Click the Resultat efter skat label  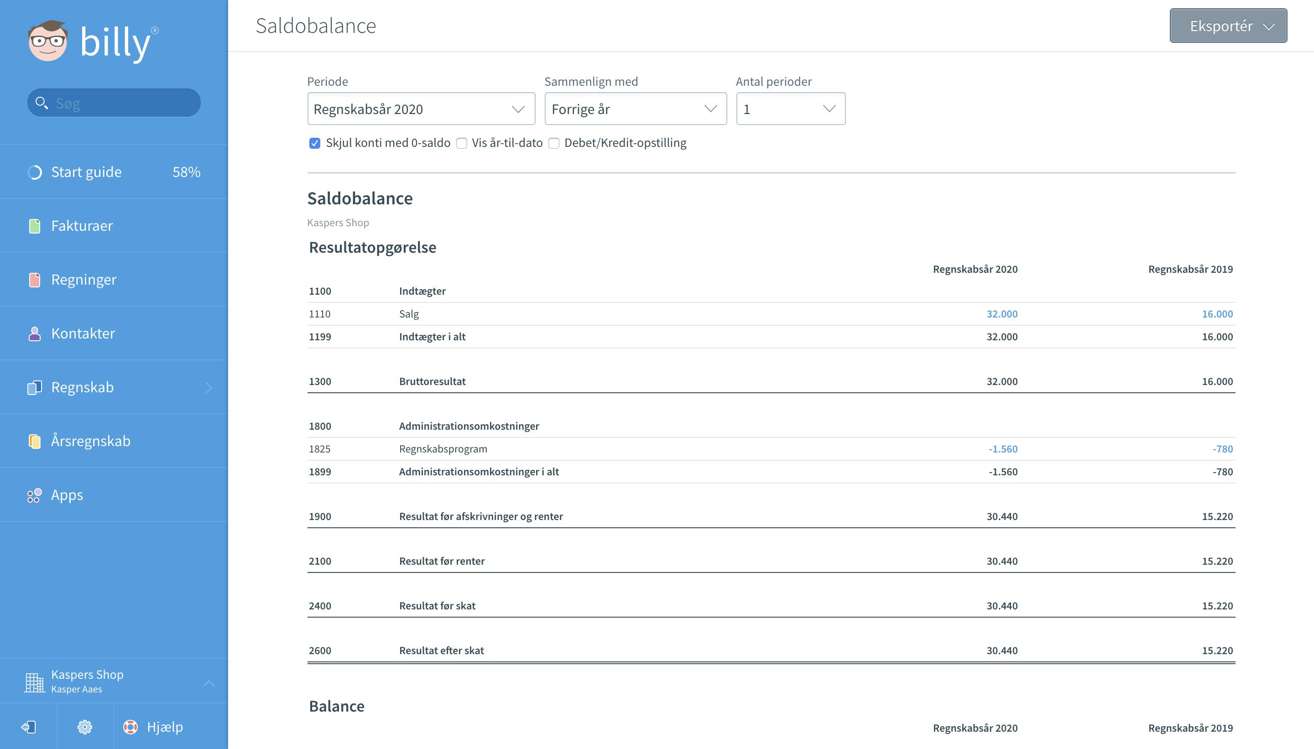click(442, 651)
